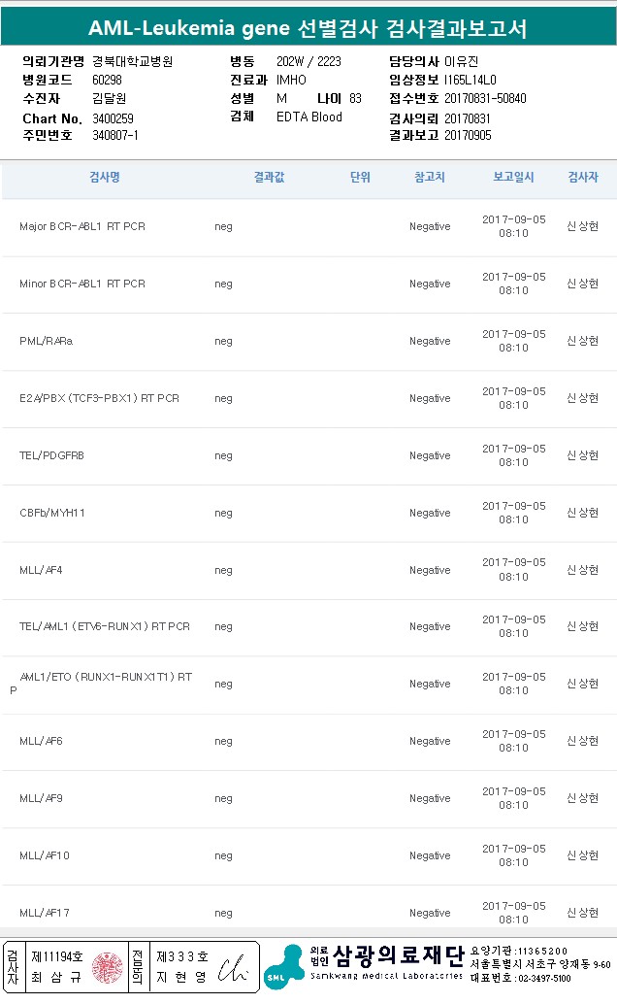
Task: Click the handwritten signature in footer
Action: [x=233, y=968]
